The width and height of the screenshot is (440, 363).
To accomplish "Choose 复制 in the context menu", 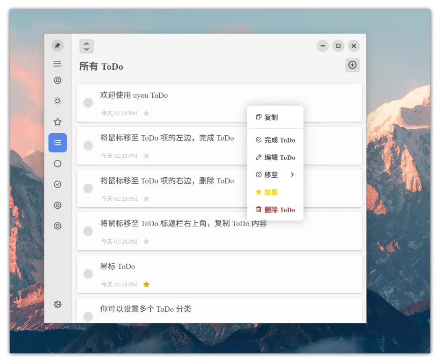I will [275, 117].
